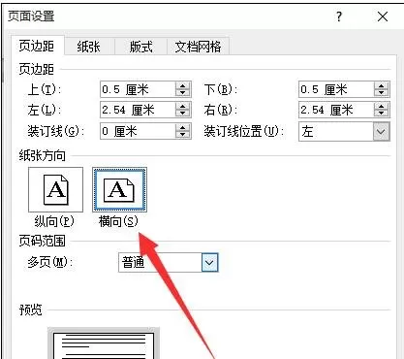Click the 横向(S) label text

(118, 221)
